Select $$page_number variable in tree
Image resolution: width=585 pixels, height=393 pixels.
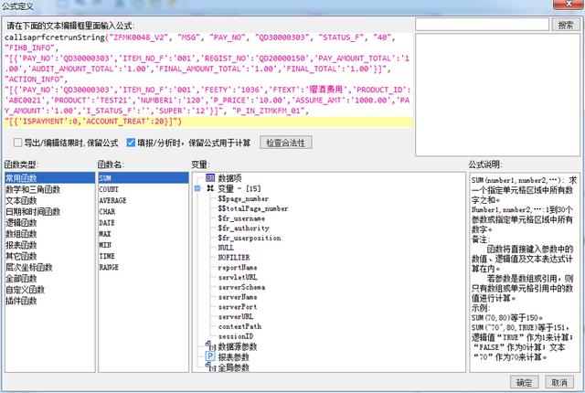243,198
